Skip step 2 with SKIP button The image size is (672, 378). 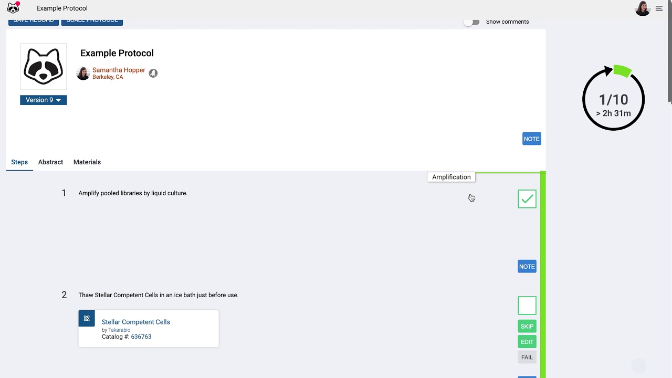(x=527, y=327)
